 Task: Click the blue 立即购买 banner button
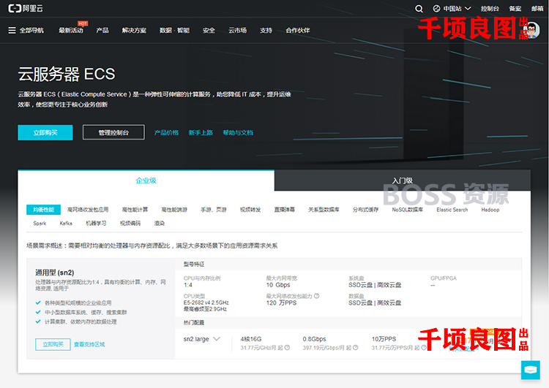[45, 132]
